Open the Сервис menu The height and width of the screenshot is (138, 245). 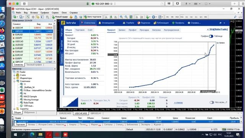(x=55, y=13)
